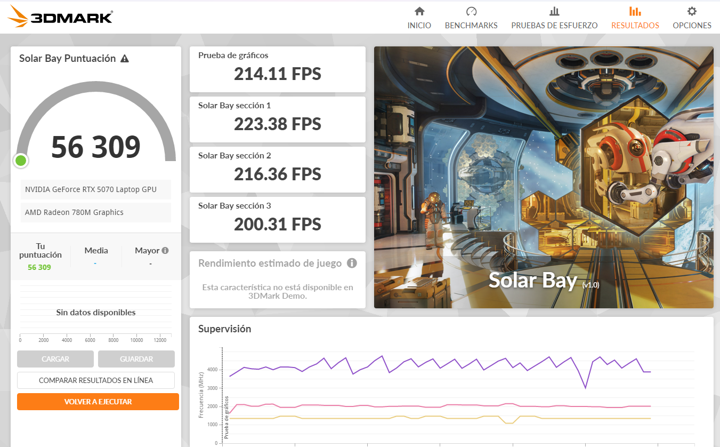The width and height of the screenshot is (720, 447).
Task: Click the info icon next to Mayor
Action: [x=165, y=250]
